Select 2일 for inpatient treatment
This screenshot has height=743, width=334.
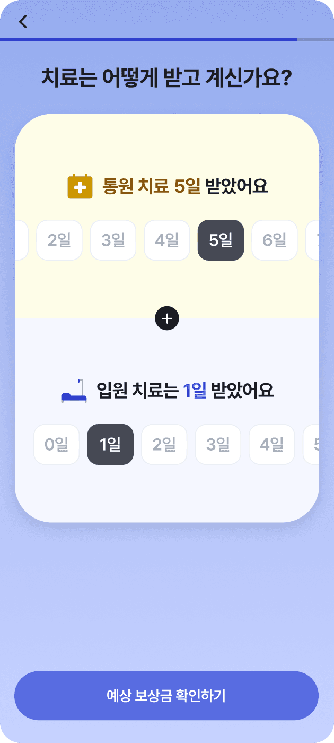pyautogui.click(x=164, y=445)
